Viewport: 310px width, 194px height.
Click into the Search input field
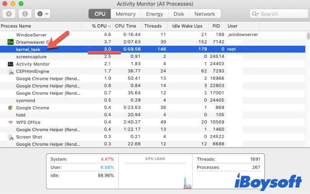(281, 14)
